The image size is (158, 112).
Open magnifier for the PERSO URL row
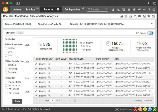tap(49, 64)
